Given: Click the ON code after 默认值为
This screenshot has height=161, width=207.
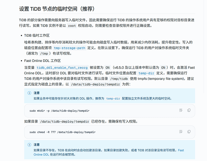Looking at the screenshot, I should pos(163,68).
